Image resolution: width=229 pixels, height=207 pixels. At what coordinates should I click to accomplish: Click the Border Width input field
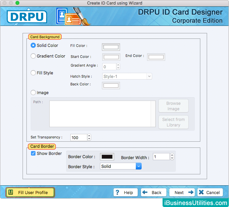point(161,157)
